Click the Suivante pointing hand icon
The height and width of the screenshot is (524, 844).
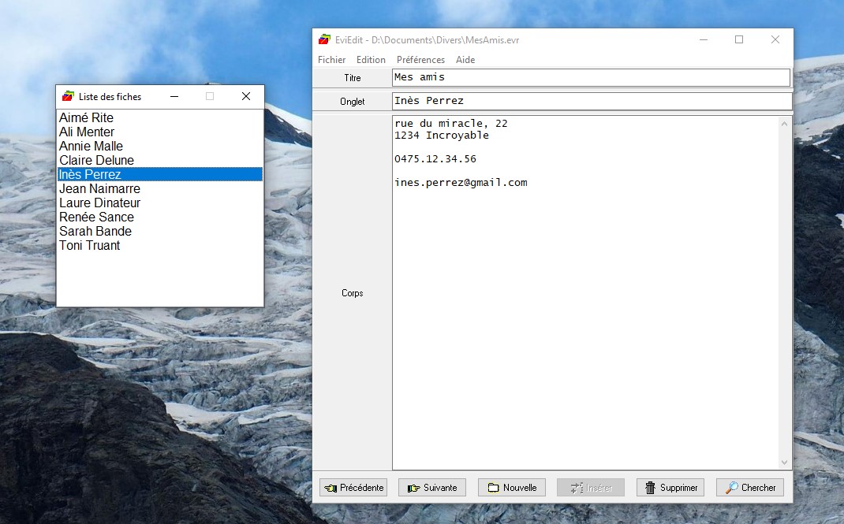[x=413, y=488]
